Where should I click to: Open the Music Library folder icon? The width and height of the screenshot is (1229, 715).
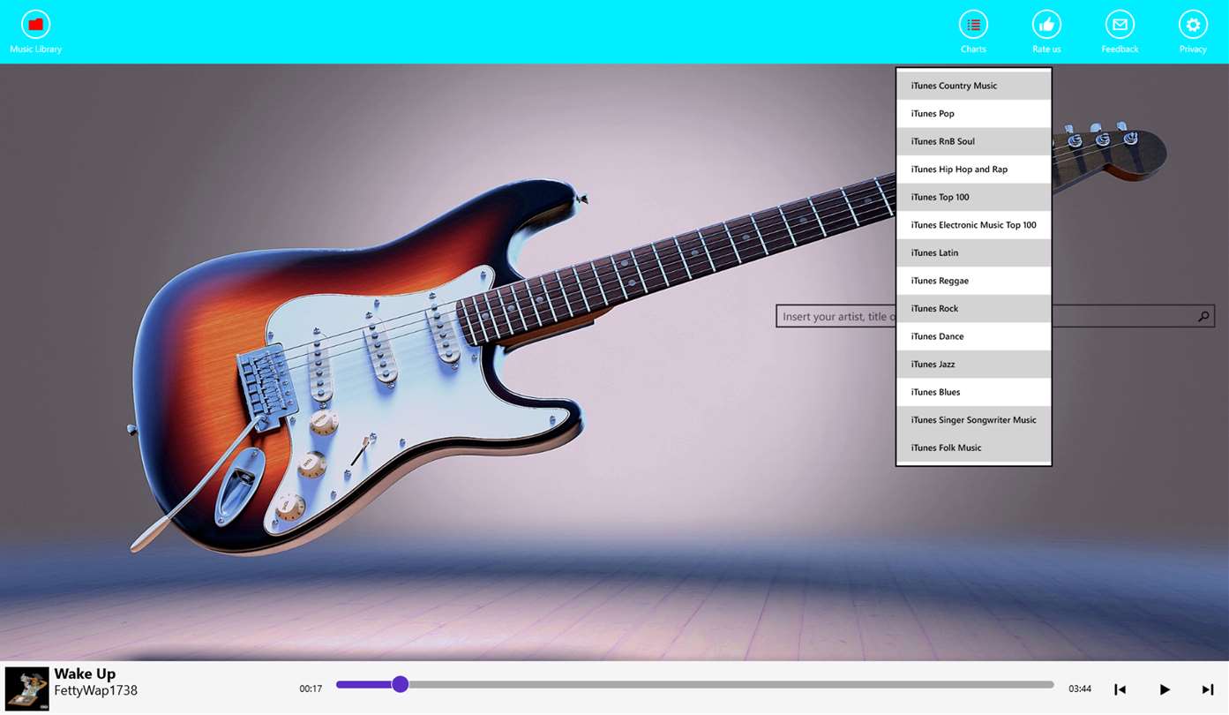point(35,25)
